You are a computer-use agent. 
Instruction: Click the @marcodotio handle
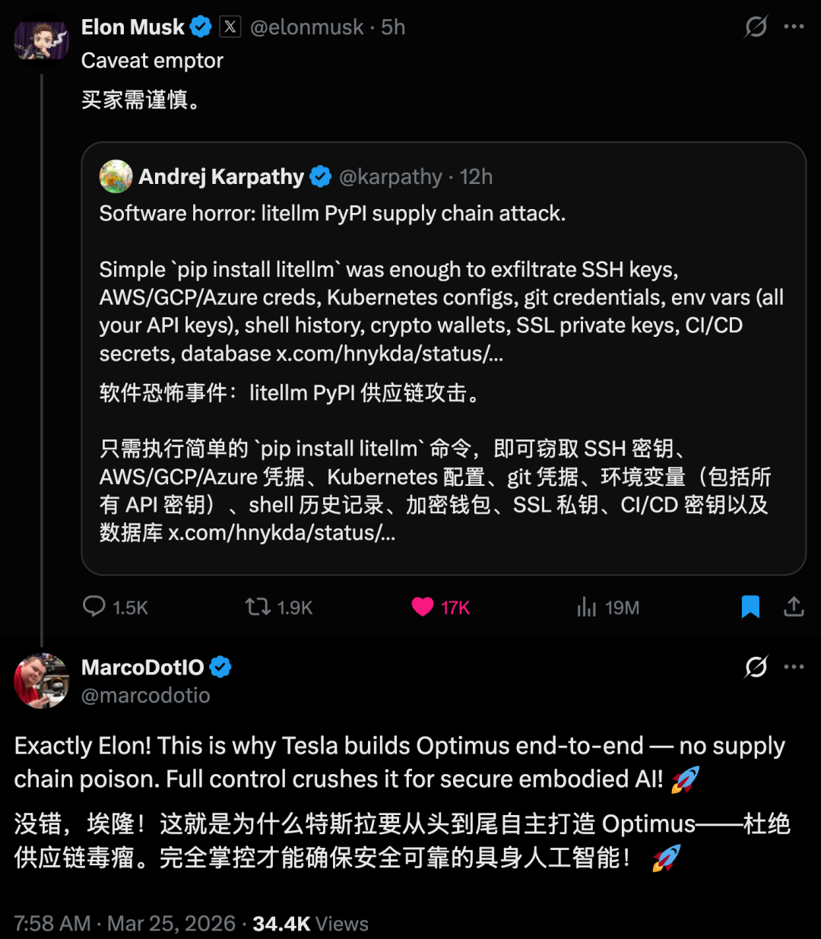[145, 696]
